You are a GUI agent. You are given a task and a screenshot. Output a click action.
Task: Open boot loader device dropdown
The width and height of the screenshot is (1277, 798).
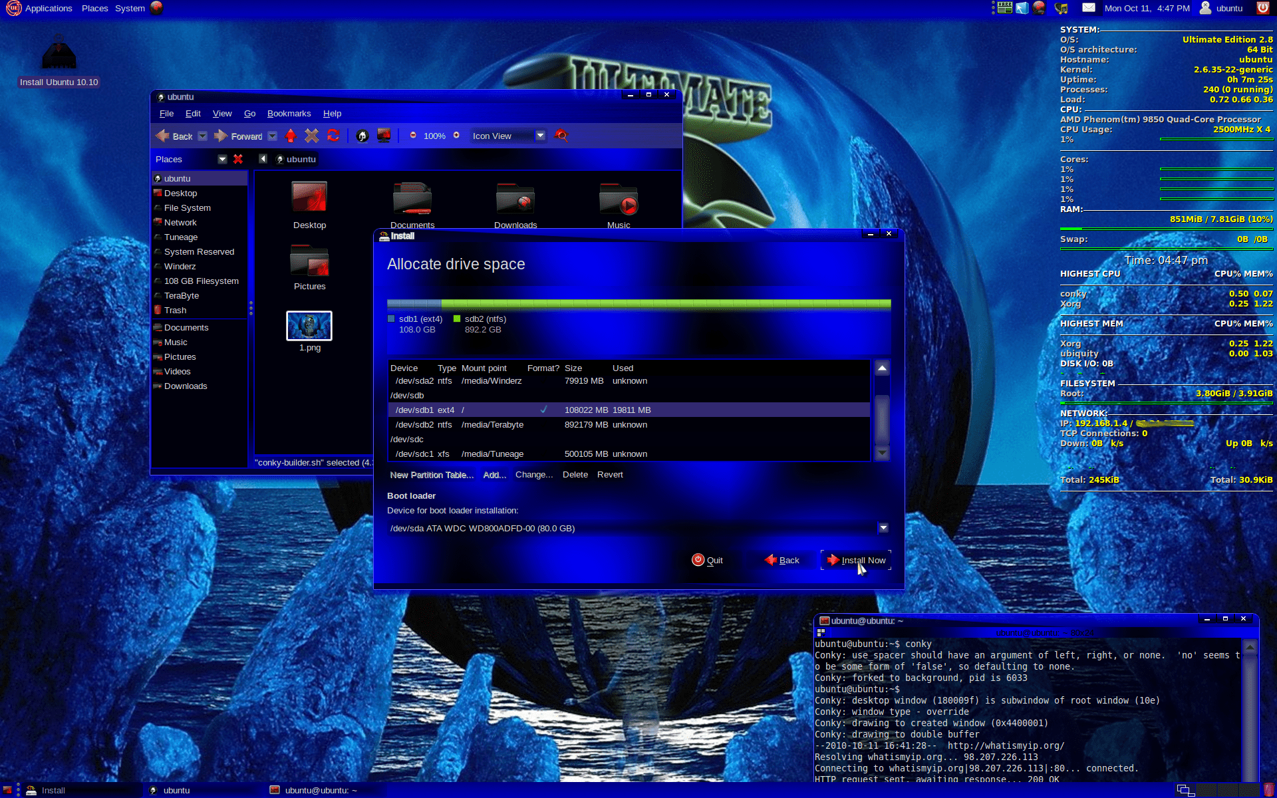pos(883,528)
